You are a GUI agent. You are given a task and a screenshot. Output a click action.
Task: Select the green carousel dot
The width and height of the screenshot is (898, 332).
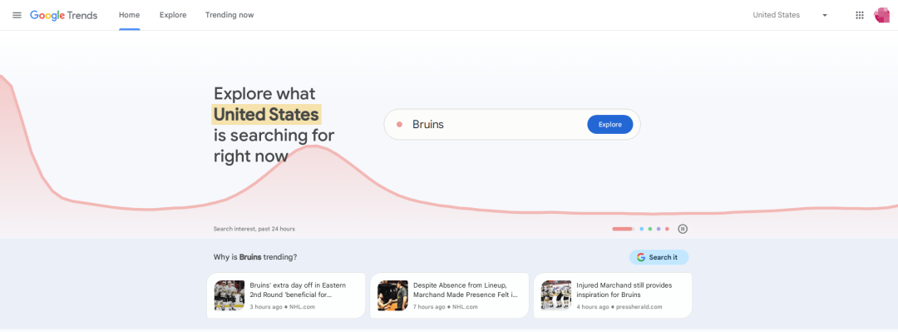pyautogui.click(x=650, y=229)
